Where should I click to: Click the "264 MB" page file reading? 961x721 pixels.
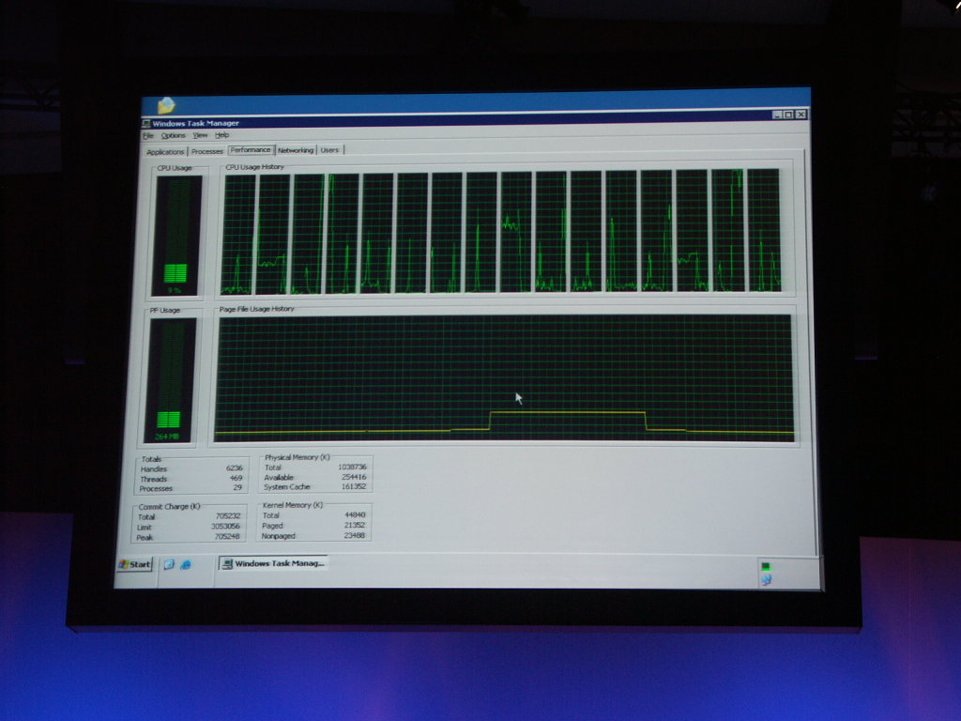167,437
